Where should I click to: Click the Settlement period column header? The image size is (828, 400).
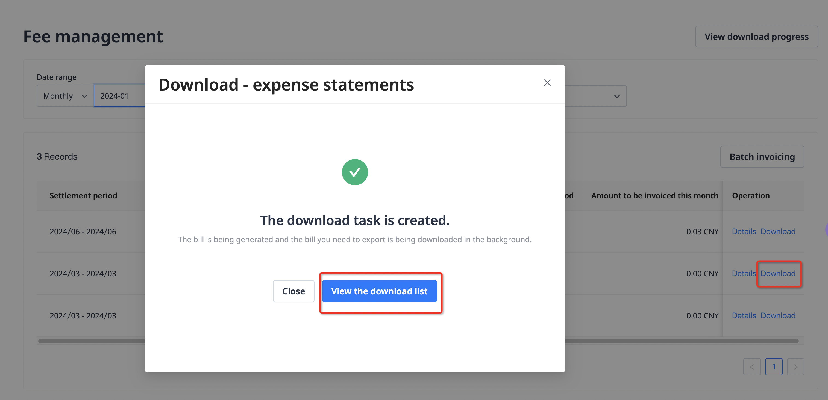pyautogui.click(x=83, y=196)
